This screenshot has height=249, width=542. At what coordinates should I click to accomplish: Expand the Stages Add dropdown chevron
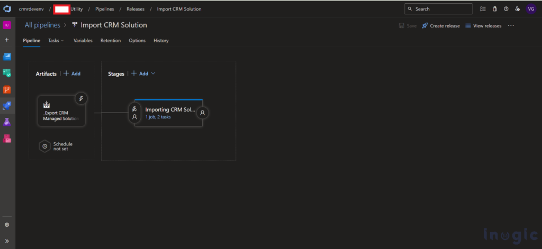pyautogui.click(x=153, y=73)
